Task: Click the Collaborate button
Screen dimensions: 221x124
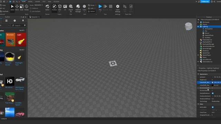Action: point(205,1)
